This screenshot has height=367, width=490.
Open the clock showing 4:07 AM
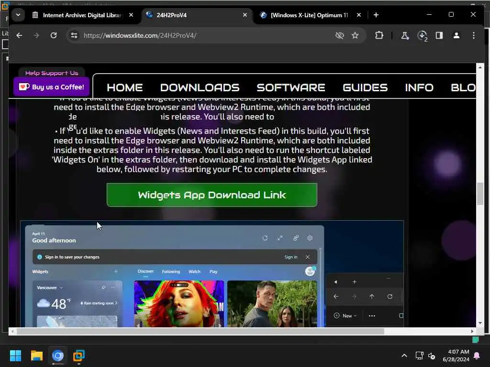tap(456, 356)
